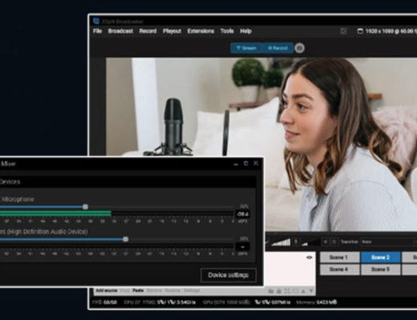The width and height of the screenshot is (417, 320).
Task: Move source up with the up arrow
Action: [x=303, y=291]
